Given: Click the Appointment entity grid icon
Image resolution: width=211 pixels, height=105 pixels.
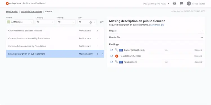Looking at the screenshot, I should pyautogui.click(x=121, y=62).
